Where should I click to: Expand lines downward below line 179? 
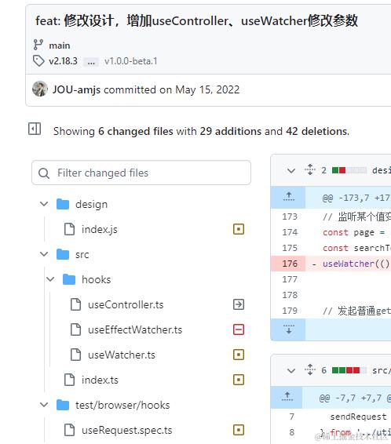point(288,329)
